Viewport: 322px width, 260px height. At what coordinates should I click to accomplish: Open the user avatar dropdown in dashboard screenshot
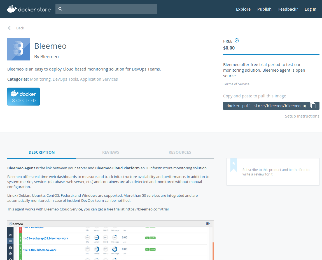coord(207,224)
